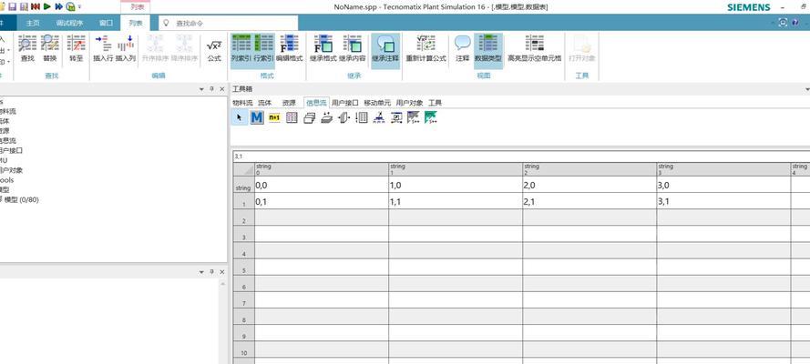Click the EventController clock icon in title bar
810x364 pixels.
pyautogui.click(x=70, y=6)
